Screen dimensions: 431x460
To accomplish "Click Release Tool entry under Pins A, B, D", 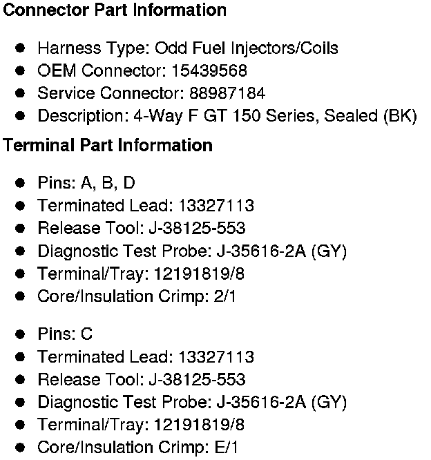I will tap(142, 229).
